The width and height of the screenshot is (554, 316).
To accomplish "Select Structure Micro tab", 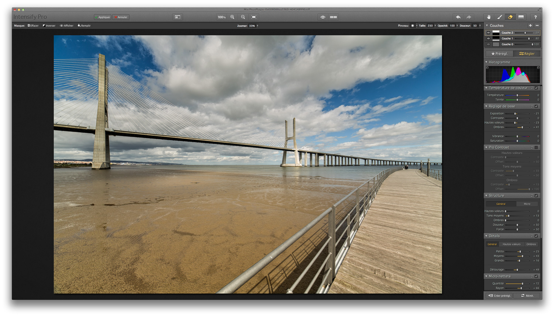I will [527, 204].
